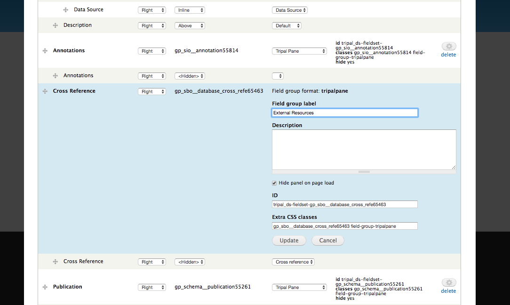Click drag handle for Publication group
The width and height of the screenshot is (510, 305).
pos(45,287)
